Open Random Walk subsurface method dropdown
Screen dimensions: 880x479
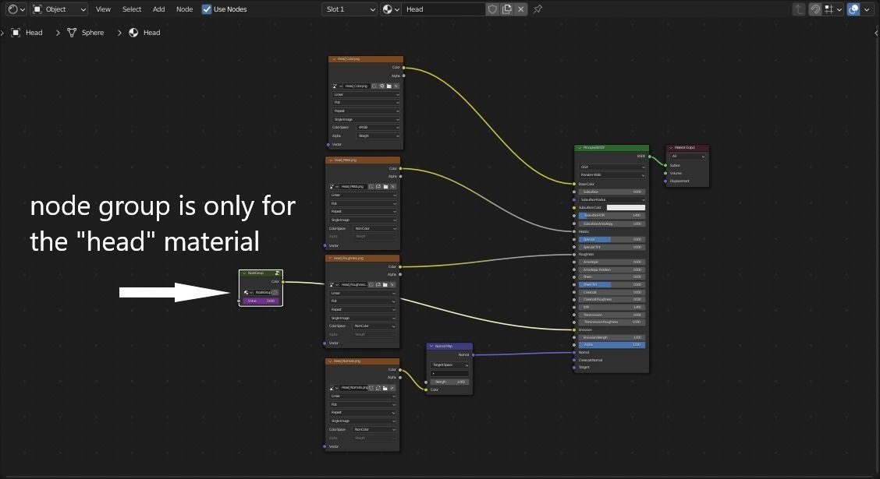612,174
